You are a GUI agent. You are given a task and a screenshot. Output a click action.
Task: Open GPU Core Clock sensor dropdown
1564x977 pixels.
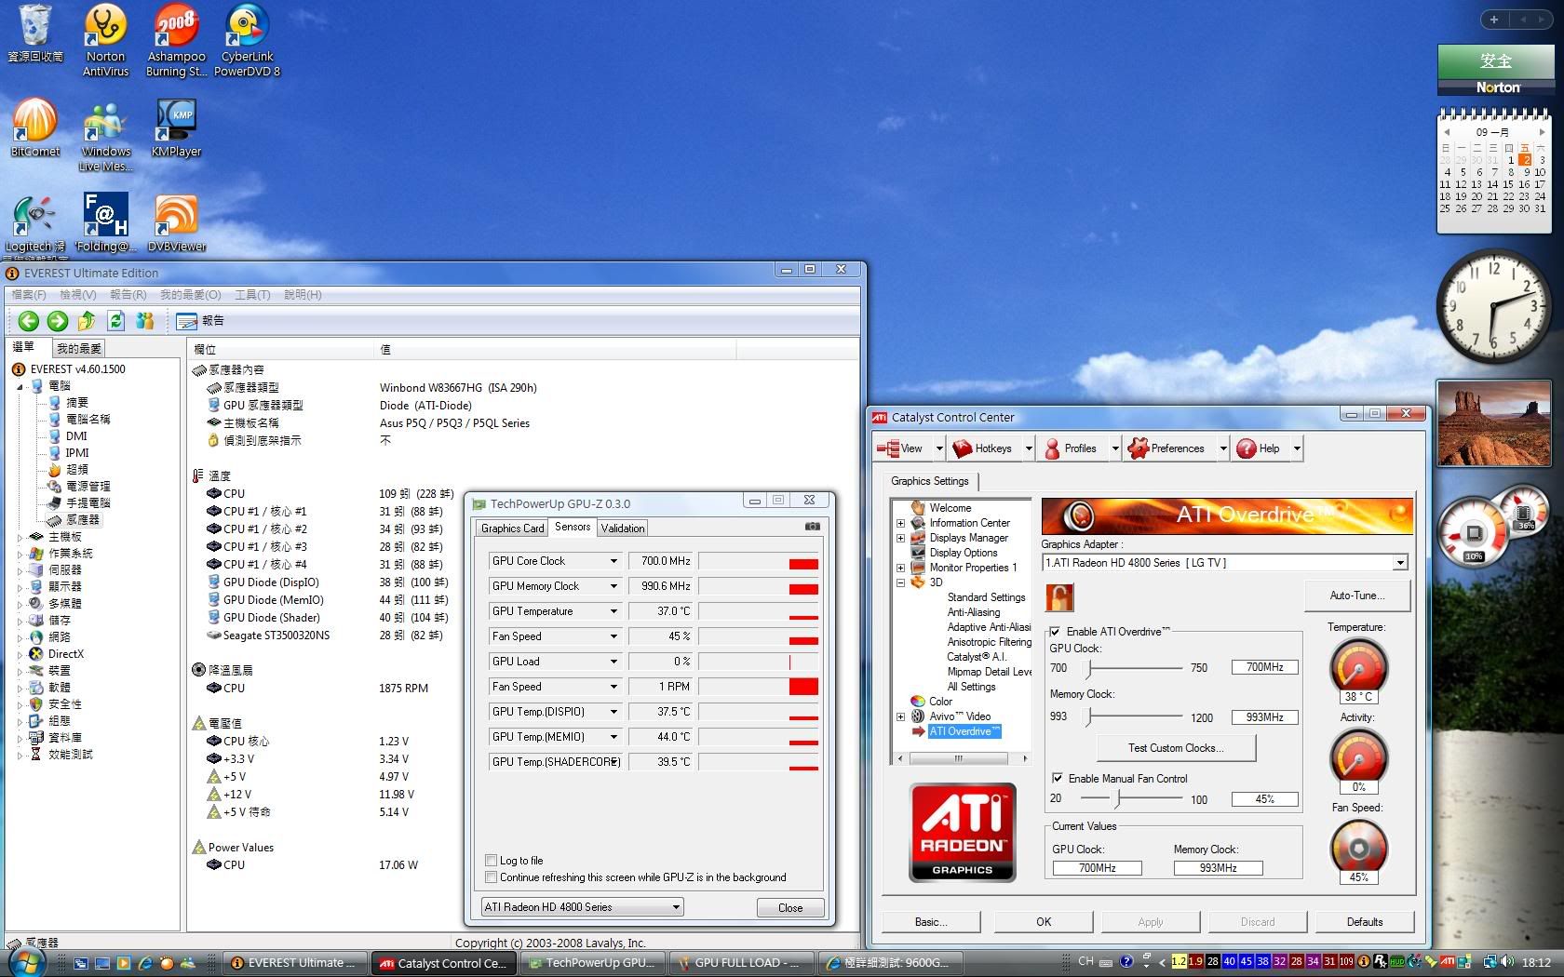tap(613, 561)
